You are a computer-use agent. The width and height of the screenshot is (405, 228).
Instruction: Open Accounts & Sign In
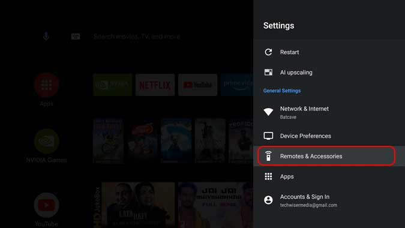pos(329,200)
